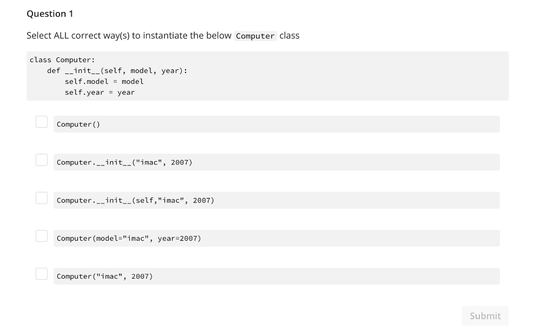Check the Computer("imac", 2007) answer

42,273
